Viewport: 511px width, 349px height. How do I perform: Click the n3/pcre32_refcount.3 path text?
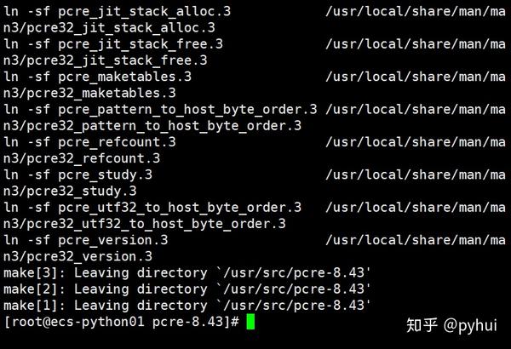pyautogui.click(x=82, y=158)
